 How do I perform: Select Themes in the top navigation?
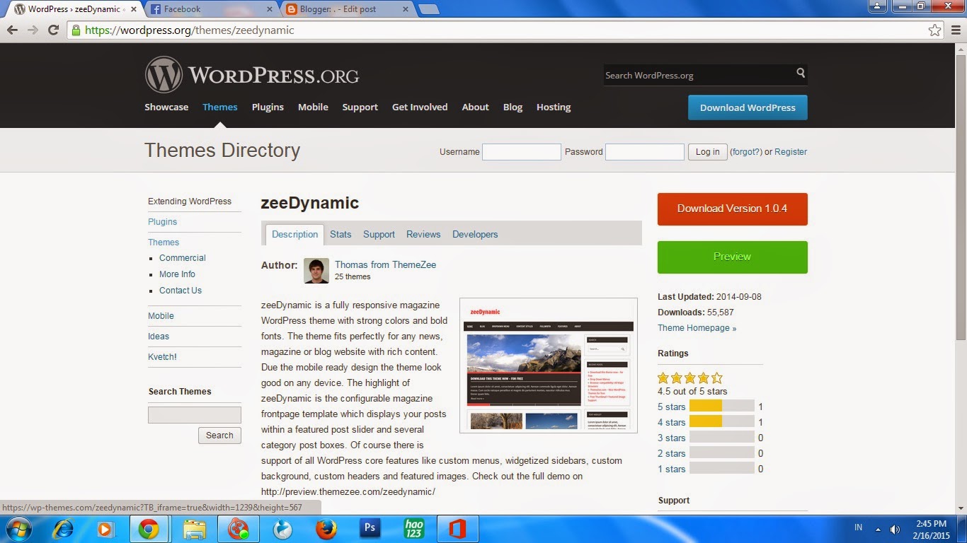tap(220, 107)
